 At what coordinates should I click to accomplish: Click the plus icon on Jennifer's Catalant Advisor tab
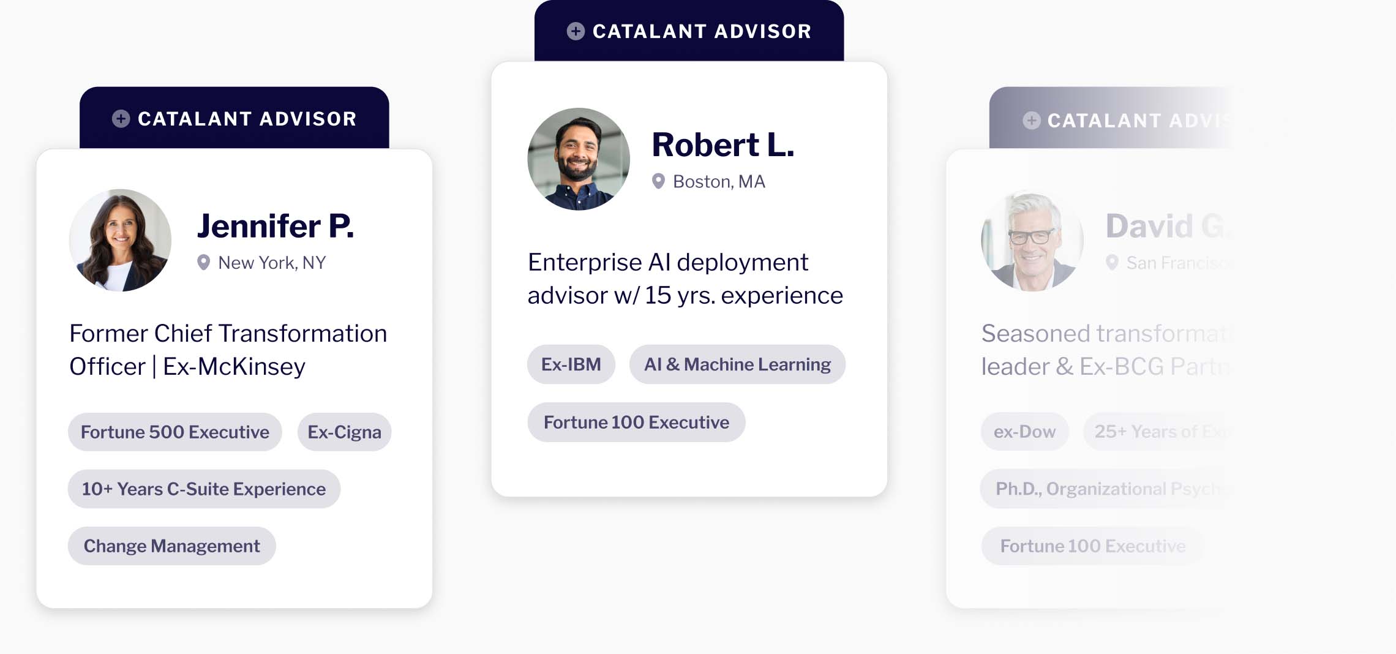tap(121, 119)
